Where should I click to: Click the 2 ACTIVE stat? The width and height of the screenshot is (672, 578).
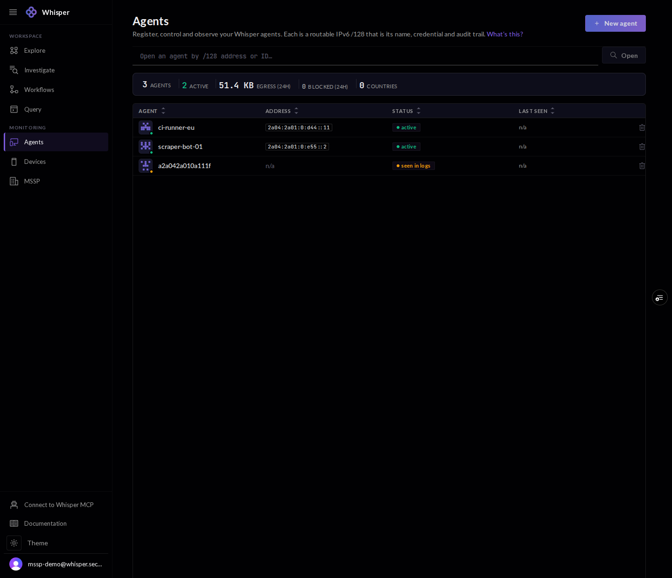[195, 85]
